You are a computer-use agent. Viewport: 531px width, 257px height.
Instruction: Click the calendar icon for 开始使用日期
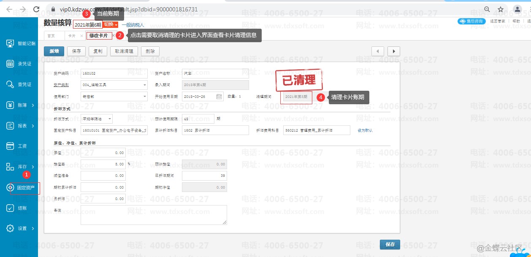(x=219, y=97)
